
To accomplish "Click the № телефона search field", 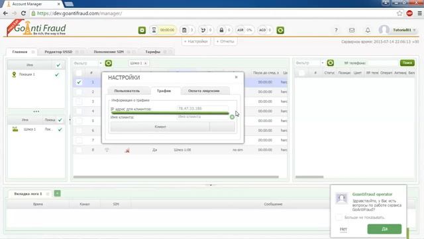I will [383, 63].
